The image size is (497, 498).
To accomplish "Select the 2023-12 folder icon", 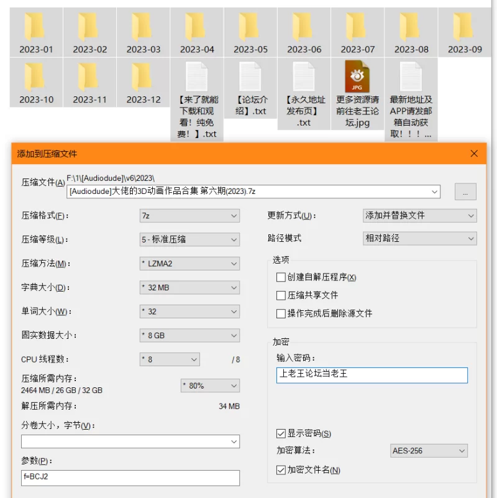I will [x=142, y=77].
